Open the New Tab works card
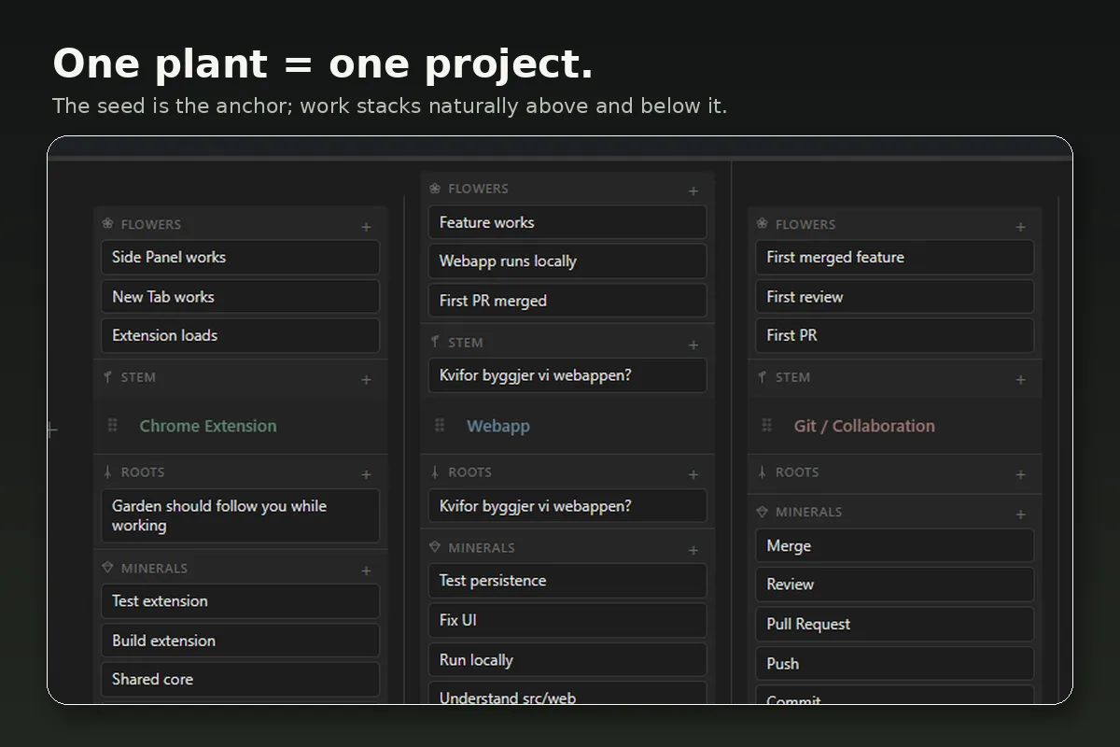This screenshot has height=747, width=1120. (241, 297)
